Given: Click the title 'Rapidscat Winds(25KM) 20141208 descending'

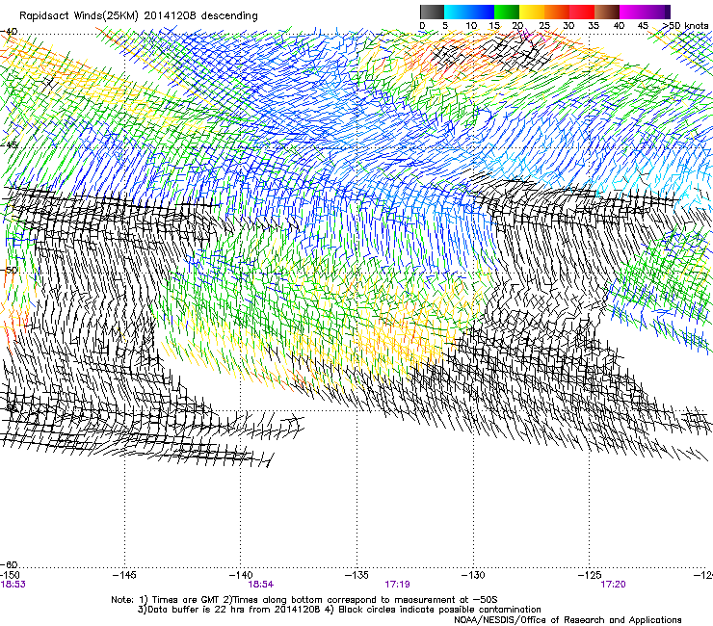Looking at the screenshot, I should coord(138,16).
